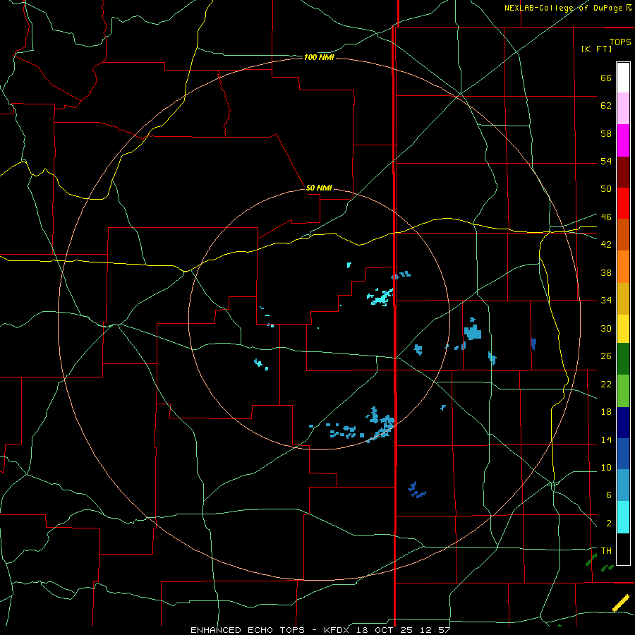Click the '12:57' timestamp
The image size is (635, 635).
tap(435, 630)
